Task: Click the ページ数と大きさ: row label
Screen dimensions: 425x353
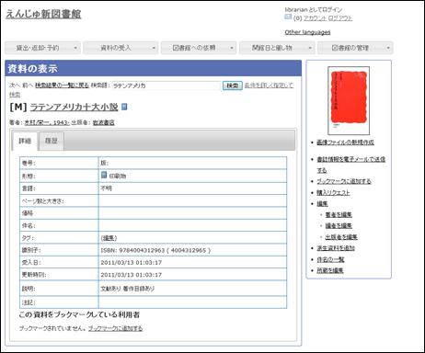Action: [43, 201]
